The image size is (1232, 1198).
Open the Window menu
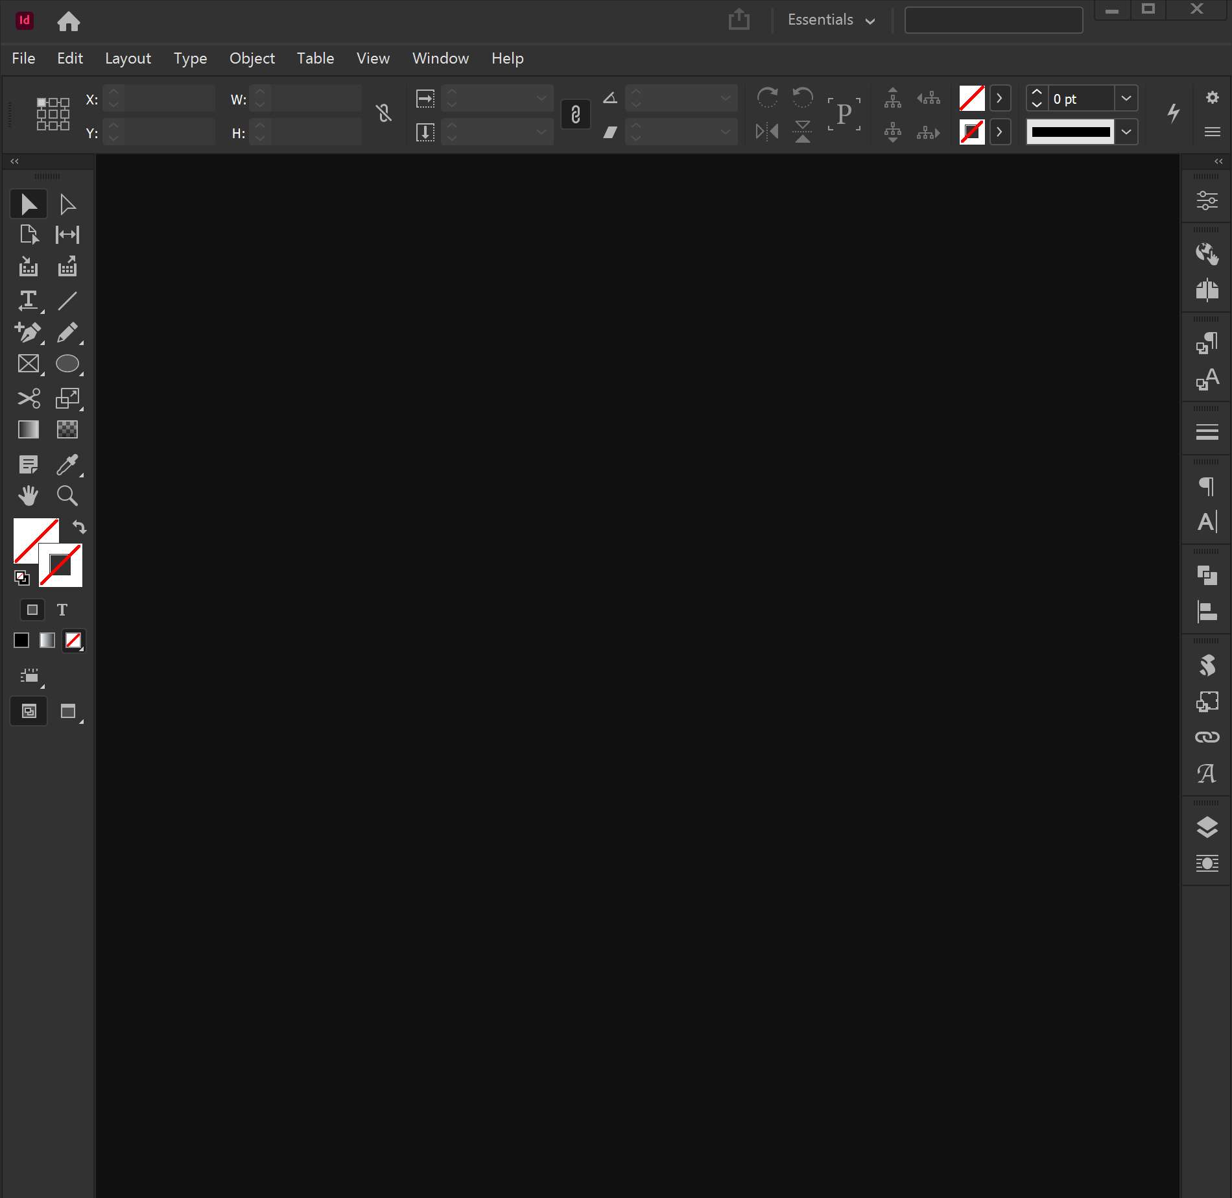pyautogui.click(x=440, y=58)
